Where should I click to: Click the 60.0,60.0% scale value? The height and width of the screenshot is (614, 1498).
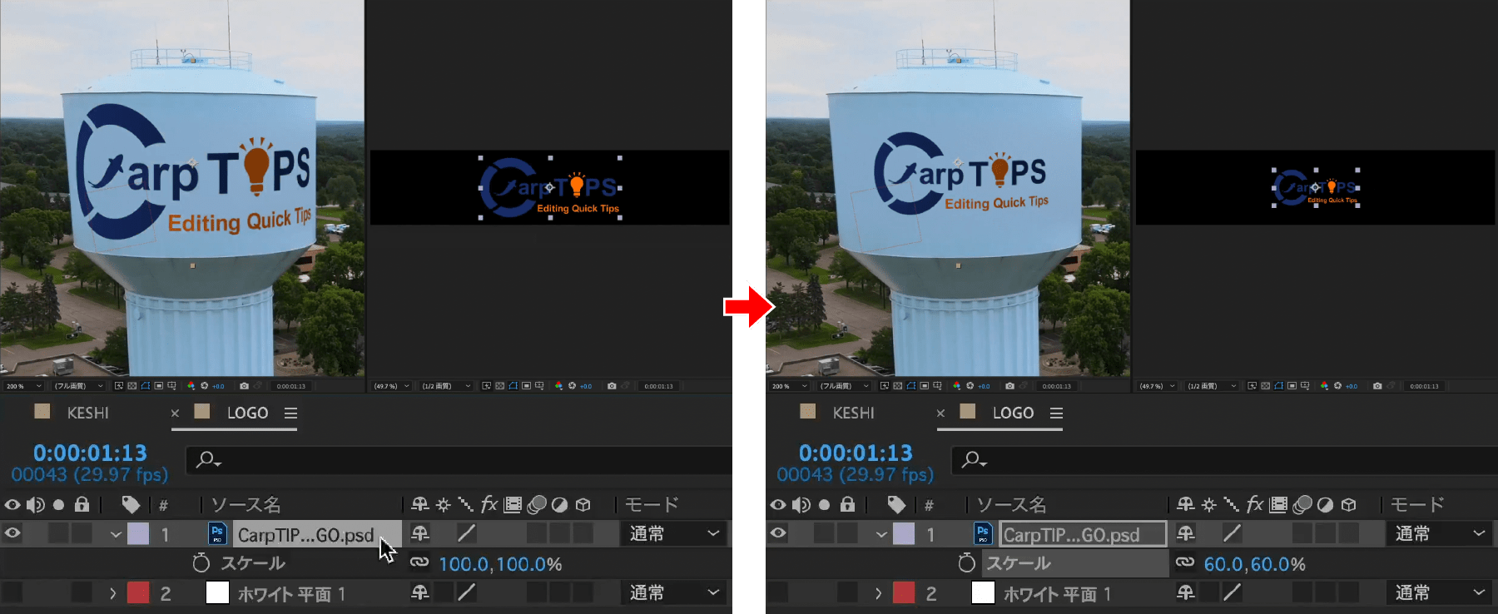[x=1254, y=564]
